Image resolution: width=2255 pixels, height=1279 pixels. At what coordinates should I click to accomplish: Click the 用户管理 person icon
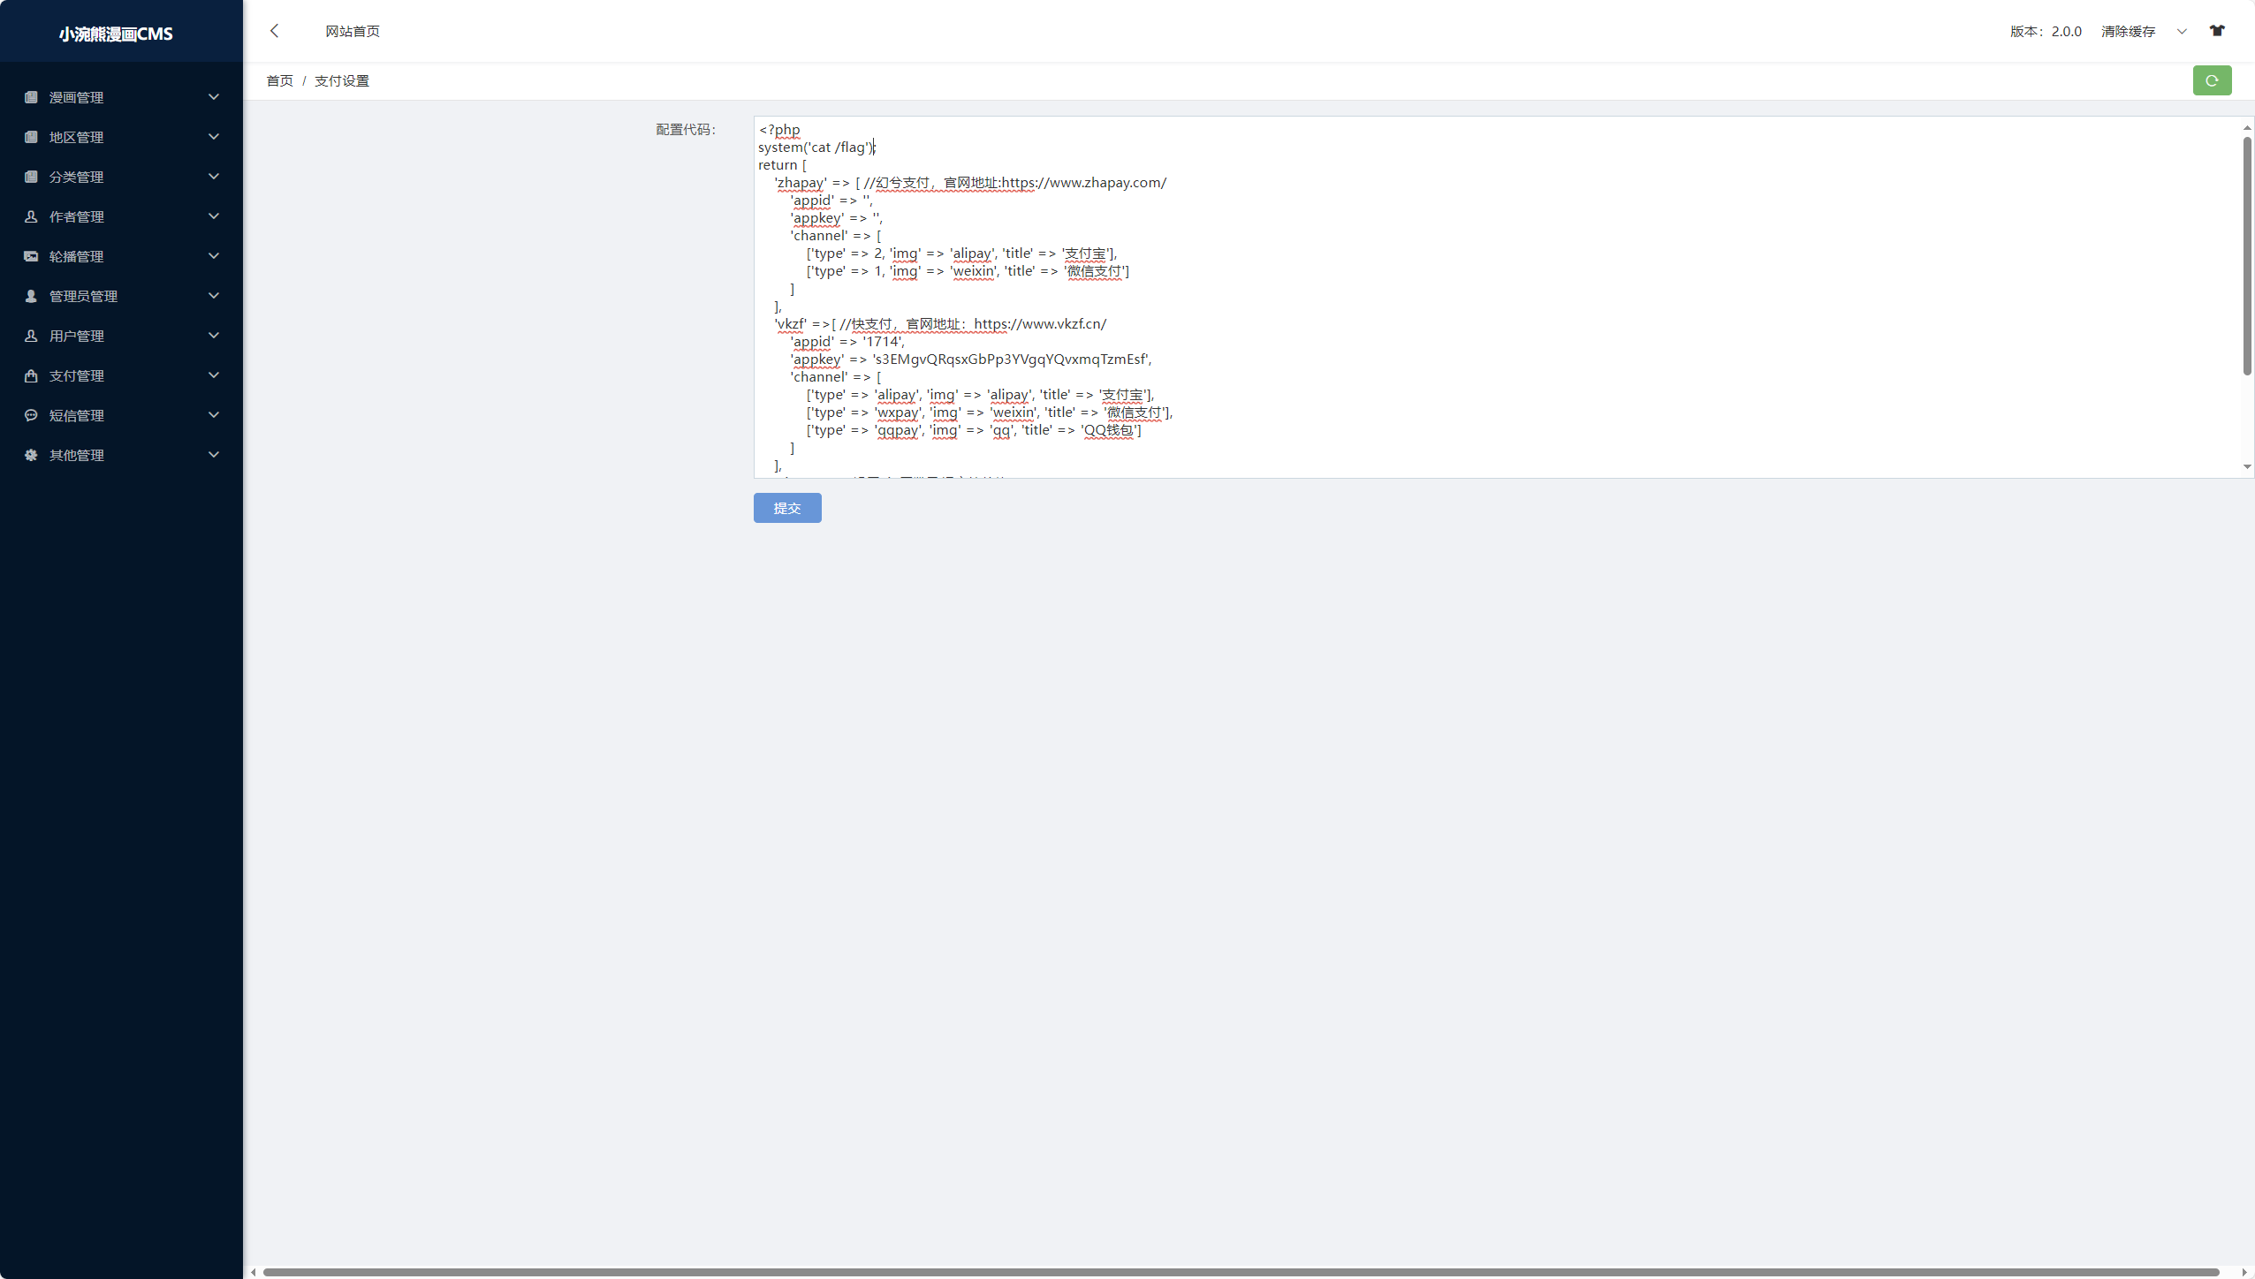click(31, 336)
